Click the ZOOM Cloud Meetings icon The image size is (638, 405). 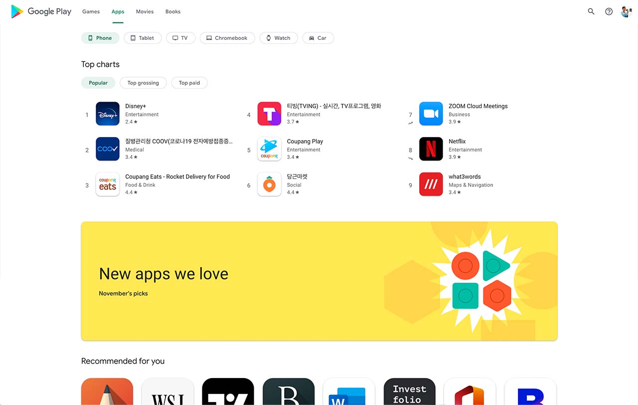point(431,114)
